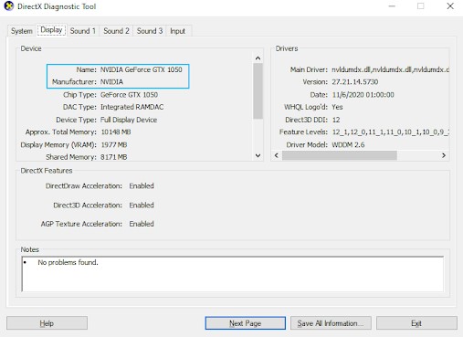Image resolution: width=463 pixels, height=337 pixels.
Task: Open the Sound 1 tab
Action: click(83, 31)
